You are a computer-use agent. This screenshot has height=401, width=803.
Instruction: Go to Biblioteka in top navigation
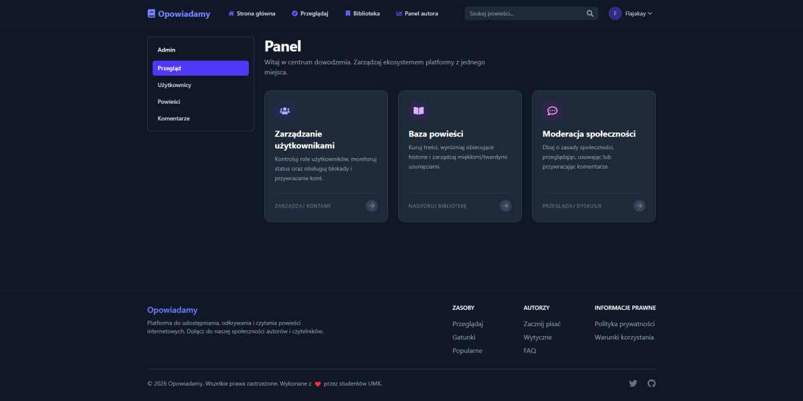click(362, 13)
